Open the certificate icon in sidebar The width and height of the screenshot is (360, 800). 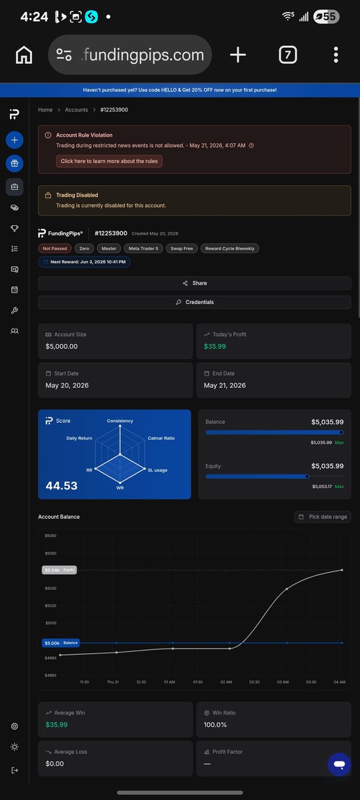(15, 269)
